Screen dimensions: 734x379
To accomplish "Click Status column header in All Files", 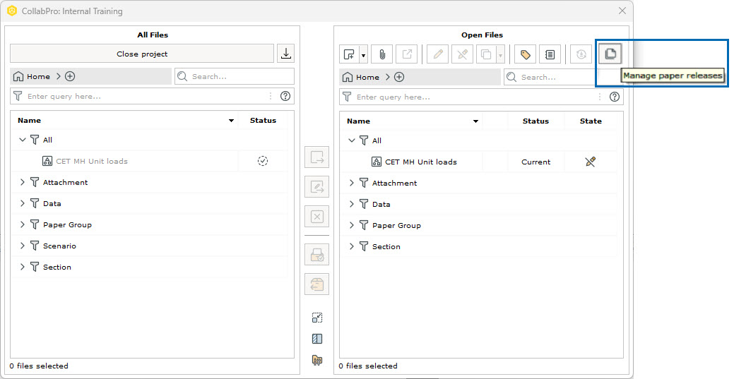I will coord(263,120).
